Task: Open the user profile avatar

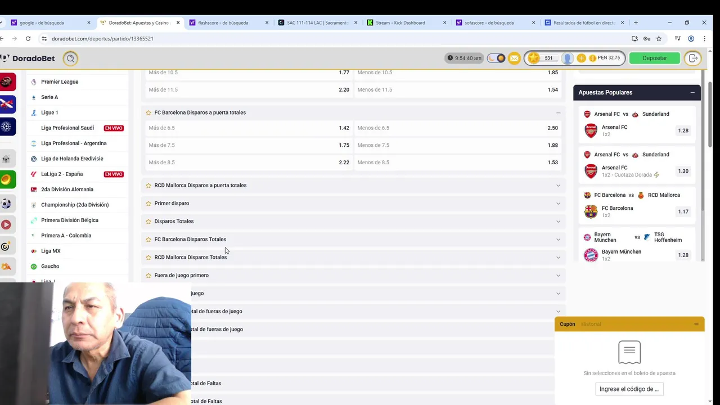Action: click(568, 58)
